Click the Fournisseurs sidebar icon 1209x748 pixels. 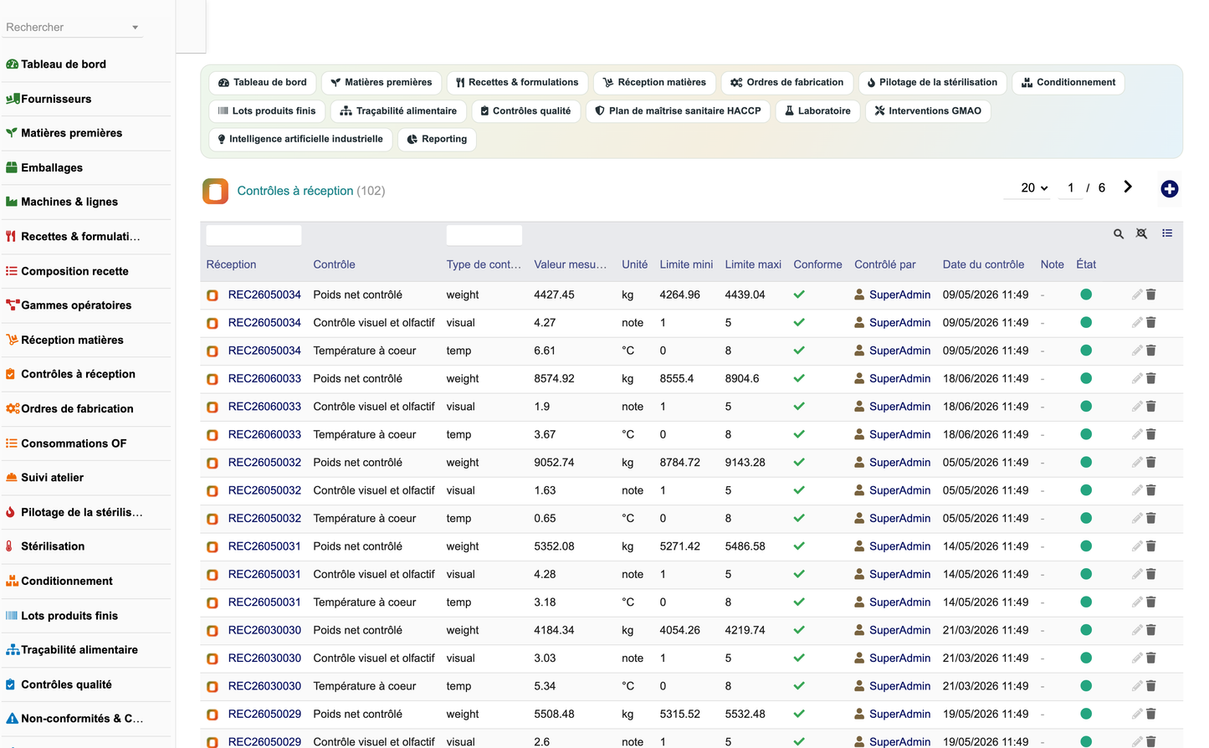[x=13, y=99]
